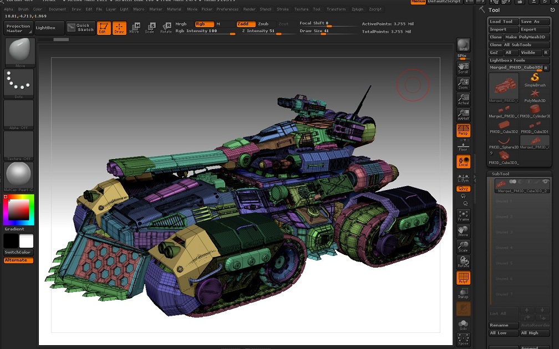The image size is (559, 349).
Task: Select the top shelf Move tool
Action: 134,28
